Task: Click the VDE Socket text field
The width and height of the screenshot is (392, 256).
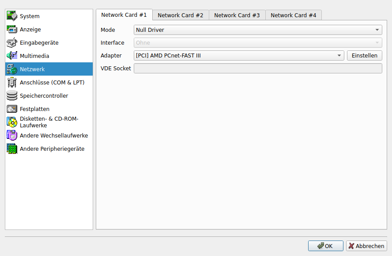Action: tap(258, 69)
